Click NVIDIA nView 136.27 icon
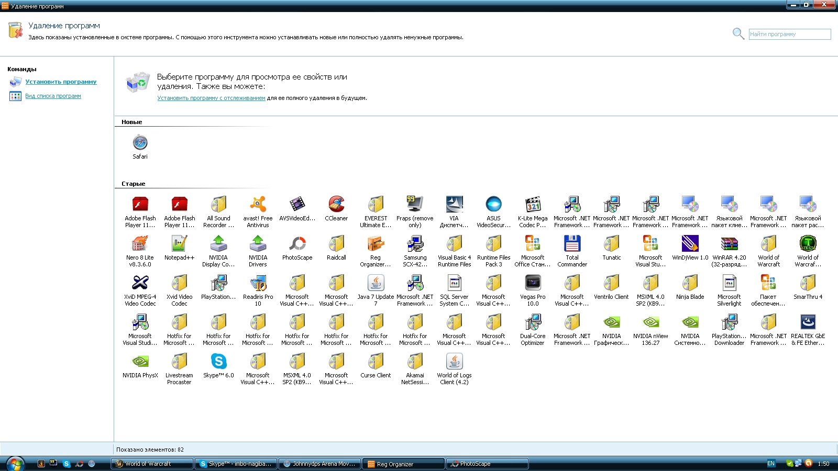The width and height of the screenshot is (838, 471). pyautogui.click(x=650, y=322)
